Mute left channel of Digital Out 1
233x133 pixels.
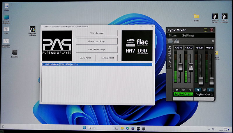[177, 90]
